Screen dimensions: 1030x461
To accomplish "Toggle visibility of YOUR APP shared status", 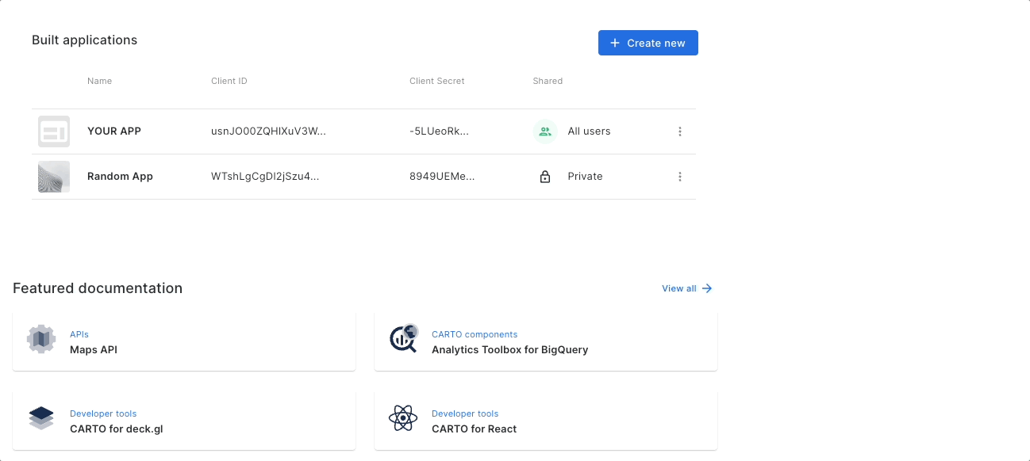I will coord(545,131).
